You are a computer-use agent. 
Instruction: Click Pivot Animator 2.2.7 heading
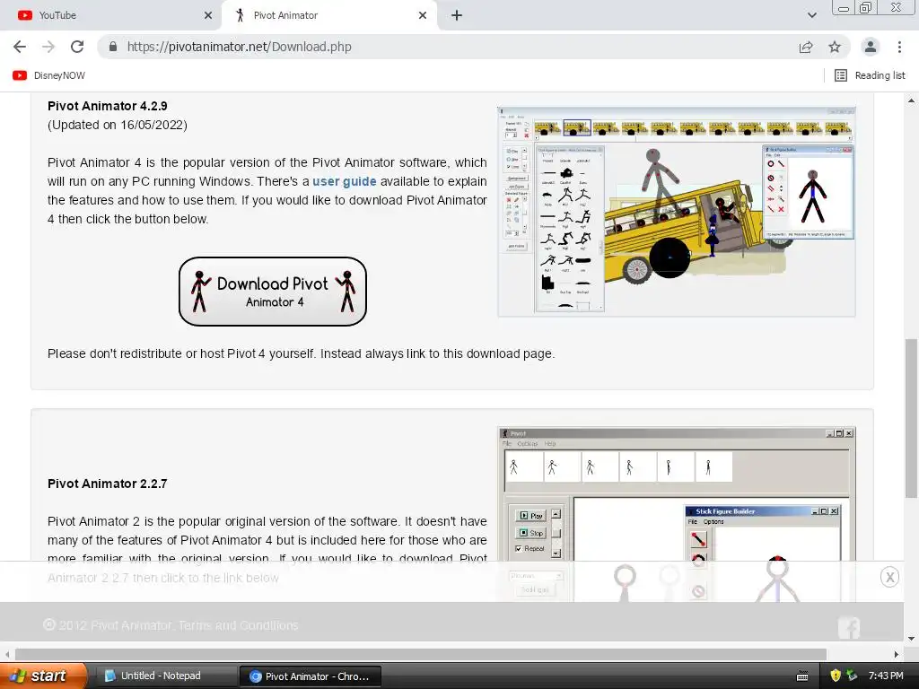pos(108,484)
